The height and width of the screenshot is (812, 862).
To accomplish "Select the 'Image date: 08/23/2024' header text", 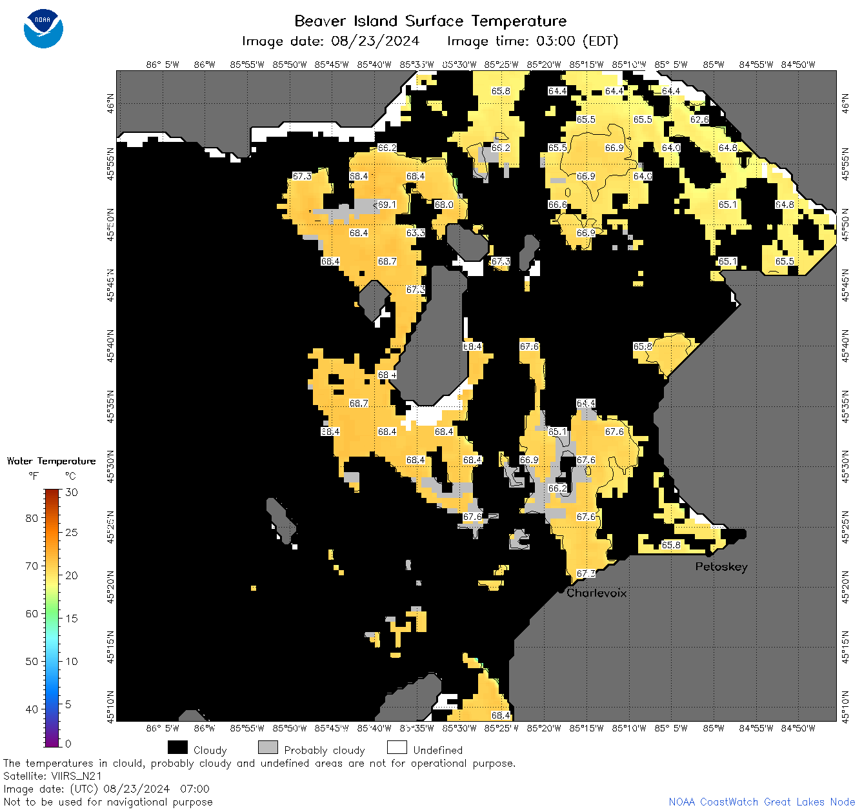I will coord(330,41).
